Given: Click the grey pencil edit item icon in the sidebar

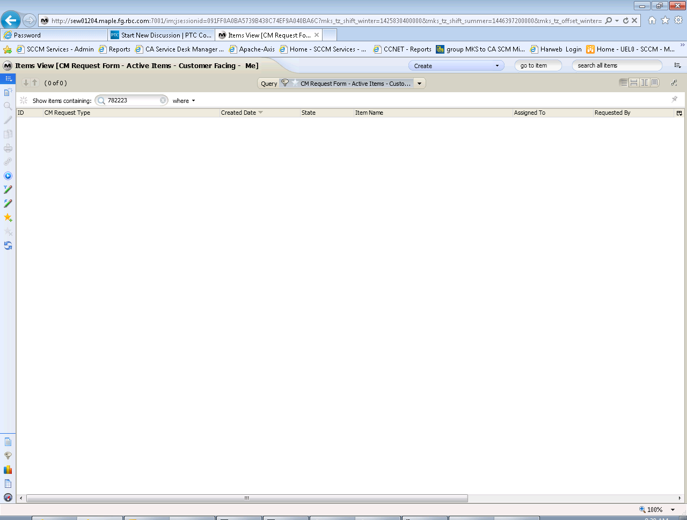Looking at the screenshot, I should tap(8, 120).
